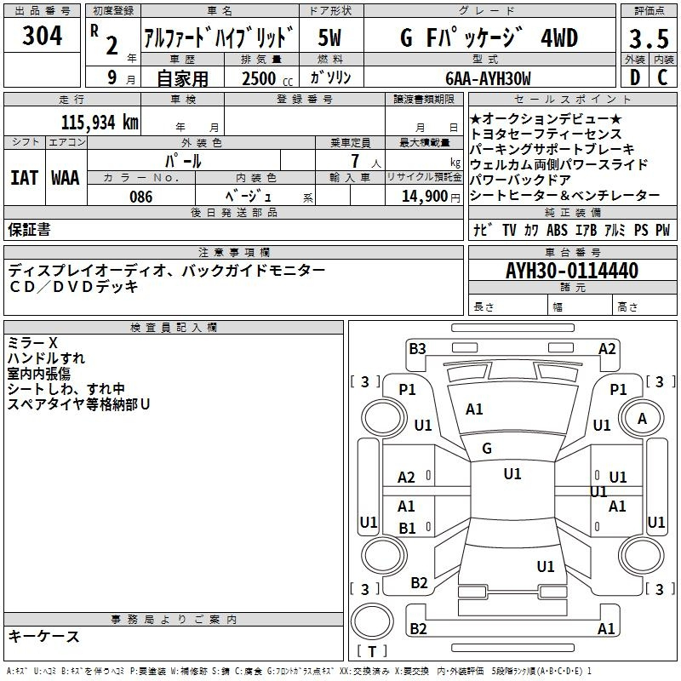Click the キーケース office notice text
The height and width of the screenshot is (681, 681).
44,636
